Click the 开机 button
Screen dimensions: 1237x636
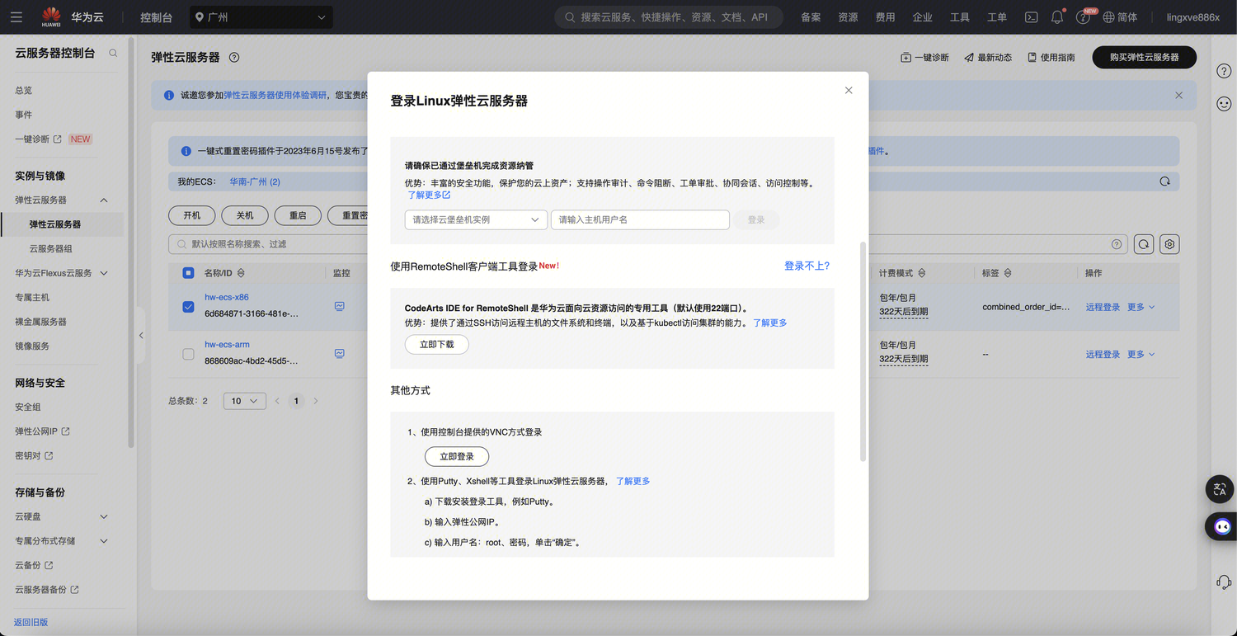point(192,215)
